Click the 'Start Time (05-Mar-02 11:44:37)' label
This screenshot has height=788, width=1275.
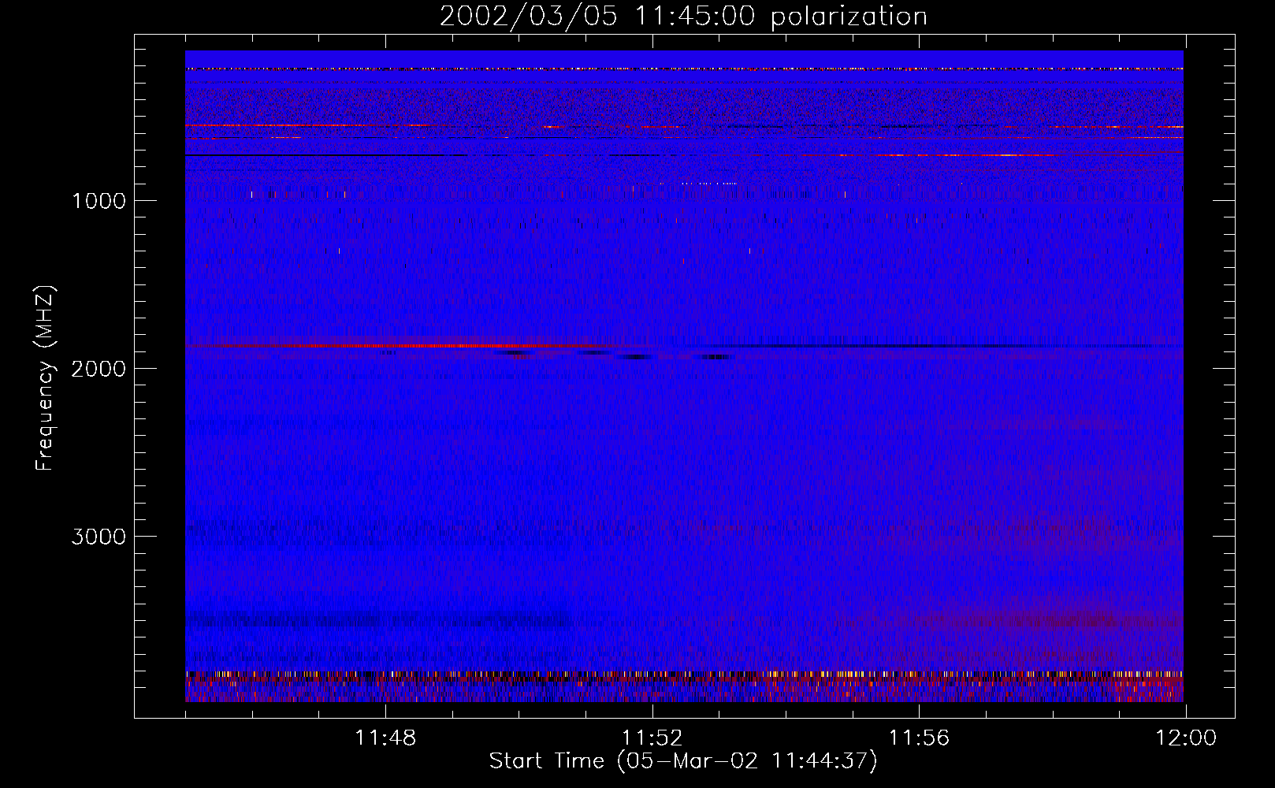tap(683, 761)
